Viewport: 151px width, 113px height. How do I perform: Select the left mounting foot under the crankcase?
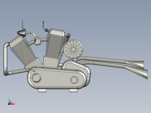point(42,91)
